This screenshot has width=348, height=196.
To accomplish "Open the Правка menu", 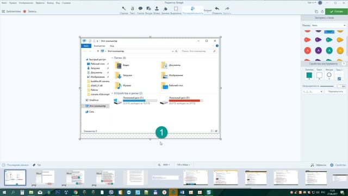I will (x=13, y=3).
